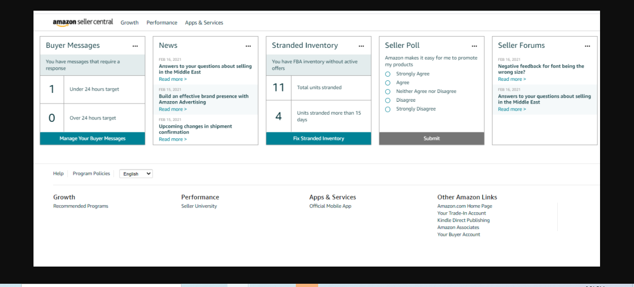Select the Disagree poll option

(387, 100)
